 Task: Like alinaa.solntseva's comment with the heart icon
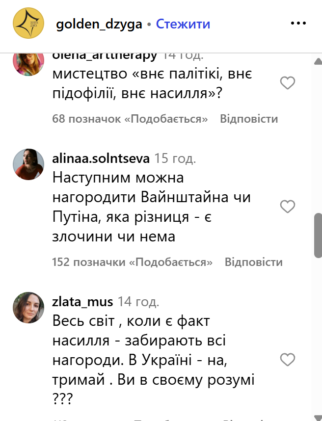coord(288,207)
